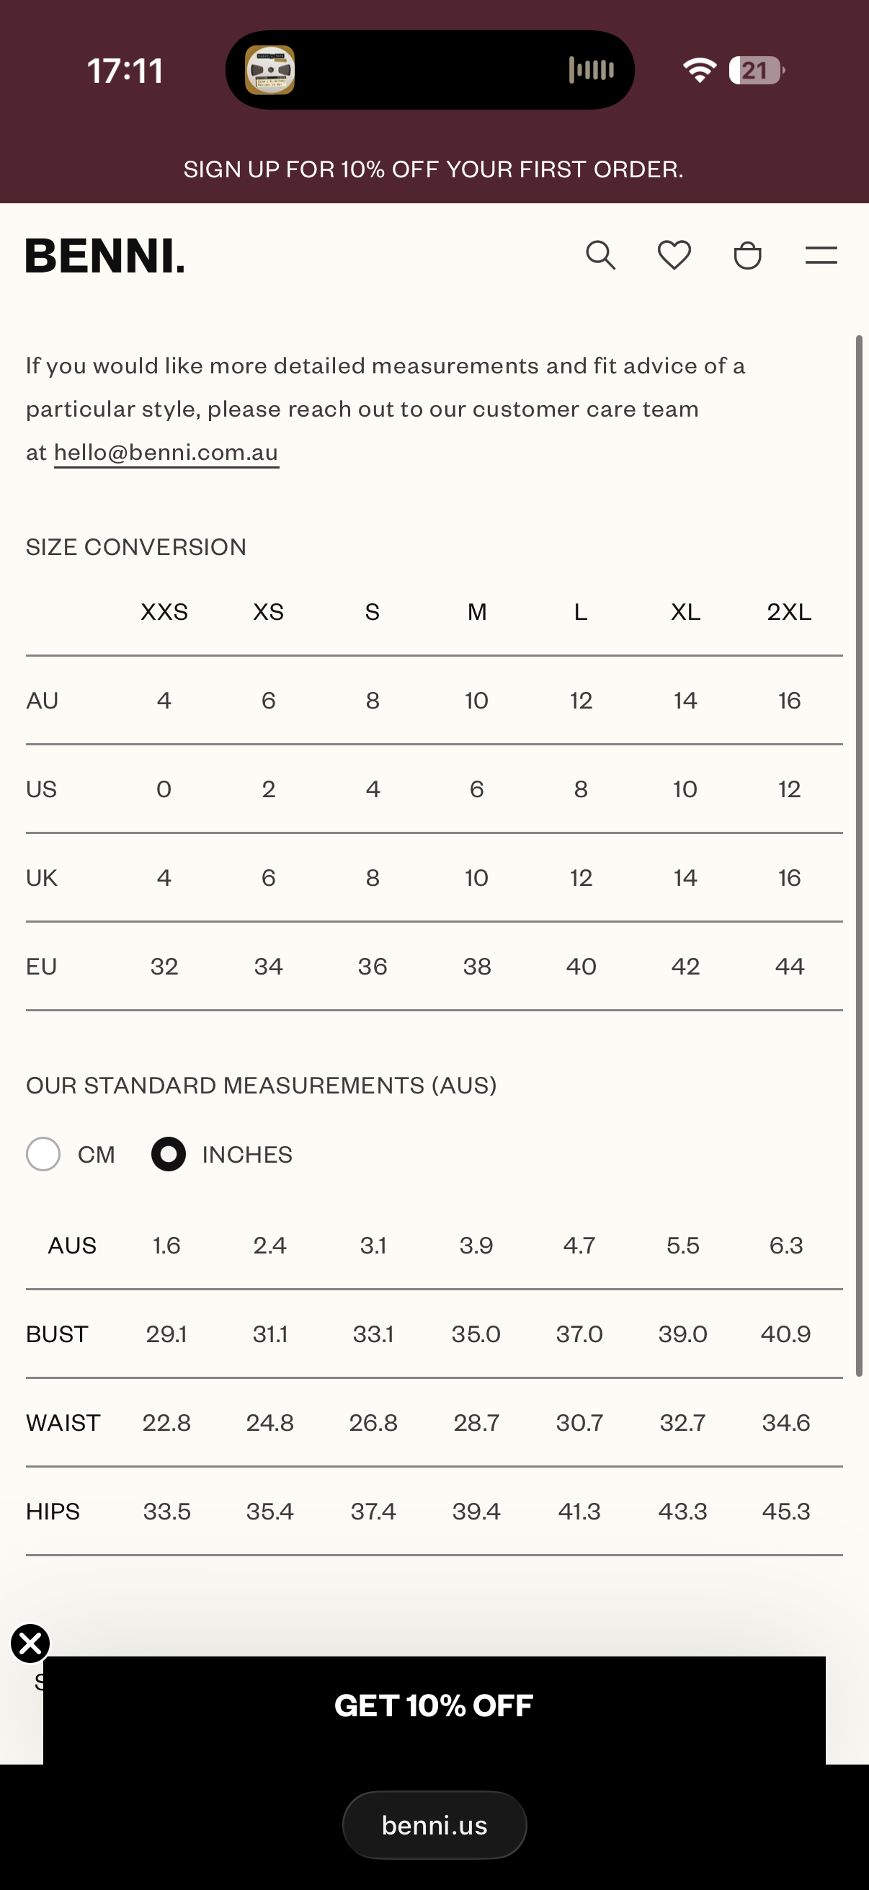Viewport: 869px width, 1890px height.
Task: Tap the battery indicator showing 21
Action: [757, 71]
